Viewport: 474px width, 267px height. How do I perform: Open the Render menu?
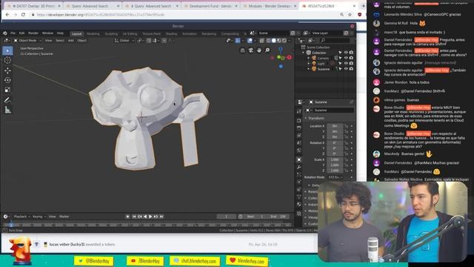[x=33, y=33]
